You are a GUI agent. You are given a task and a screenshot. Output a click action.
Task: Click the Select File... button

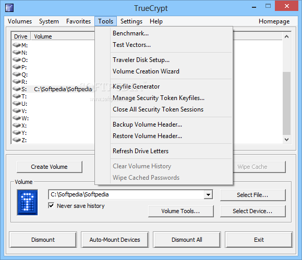click(252, 195)
